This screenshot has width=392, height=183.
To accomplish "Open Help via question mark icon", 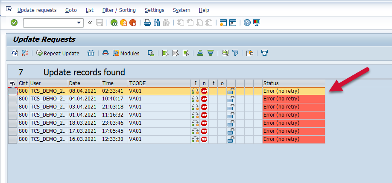I will 247,23.
